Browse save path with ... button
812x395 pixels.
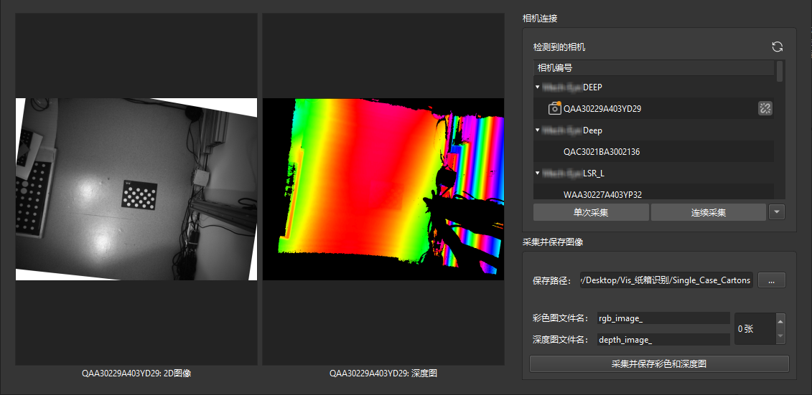click(x=772, y=280)
